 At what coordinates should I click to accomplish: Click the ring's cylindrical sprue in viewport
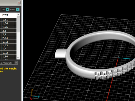[61, 54]
